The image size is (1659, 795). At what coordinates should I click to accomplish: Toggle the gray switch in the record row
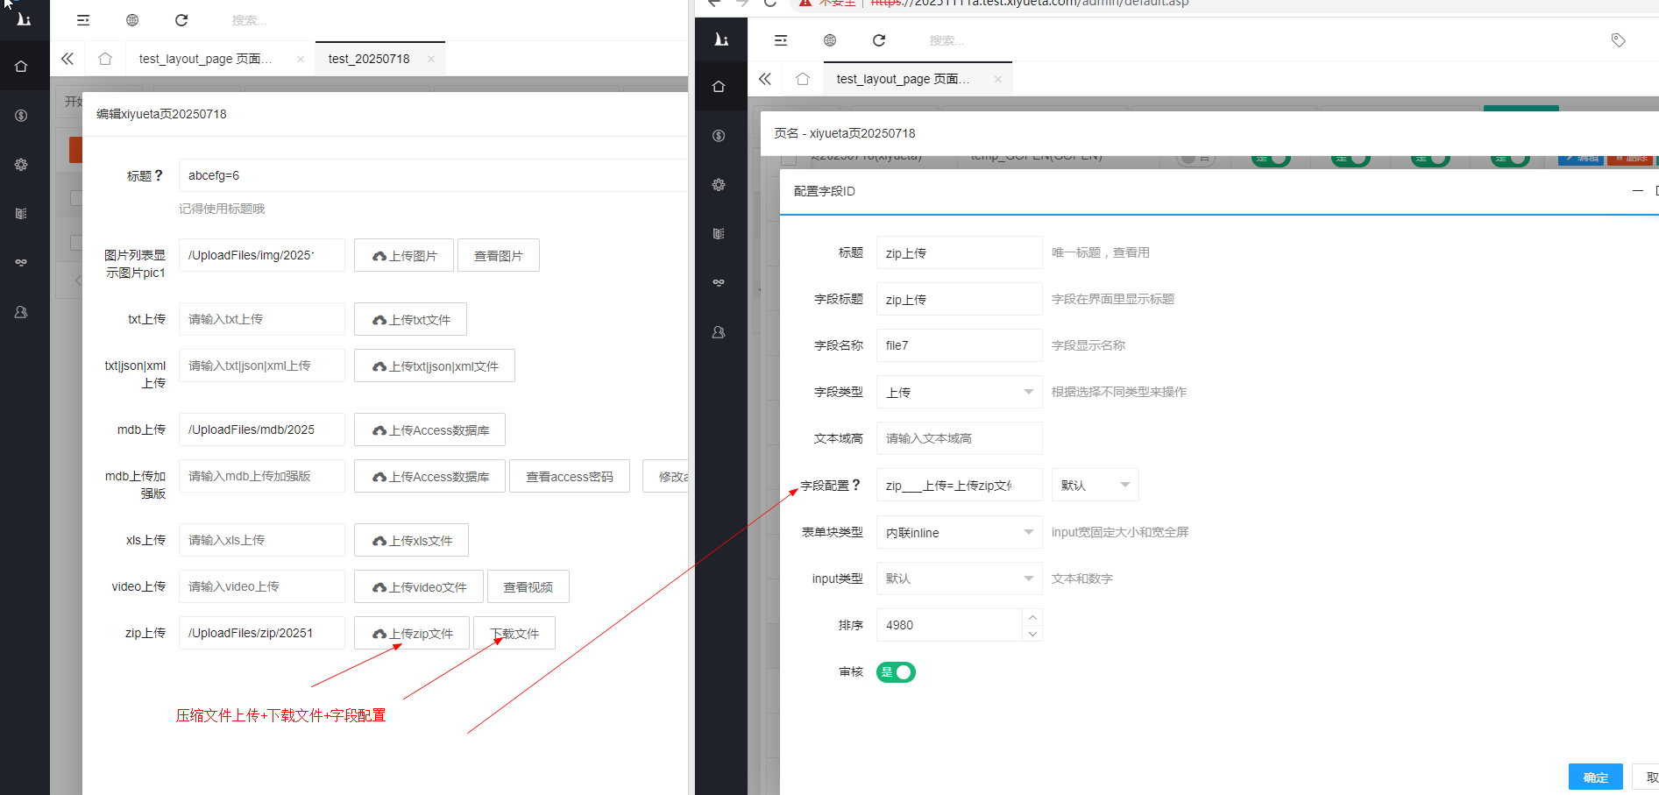tap(1195, 158)
